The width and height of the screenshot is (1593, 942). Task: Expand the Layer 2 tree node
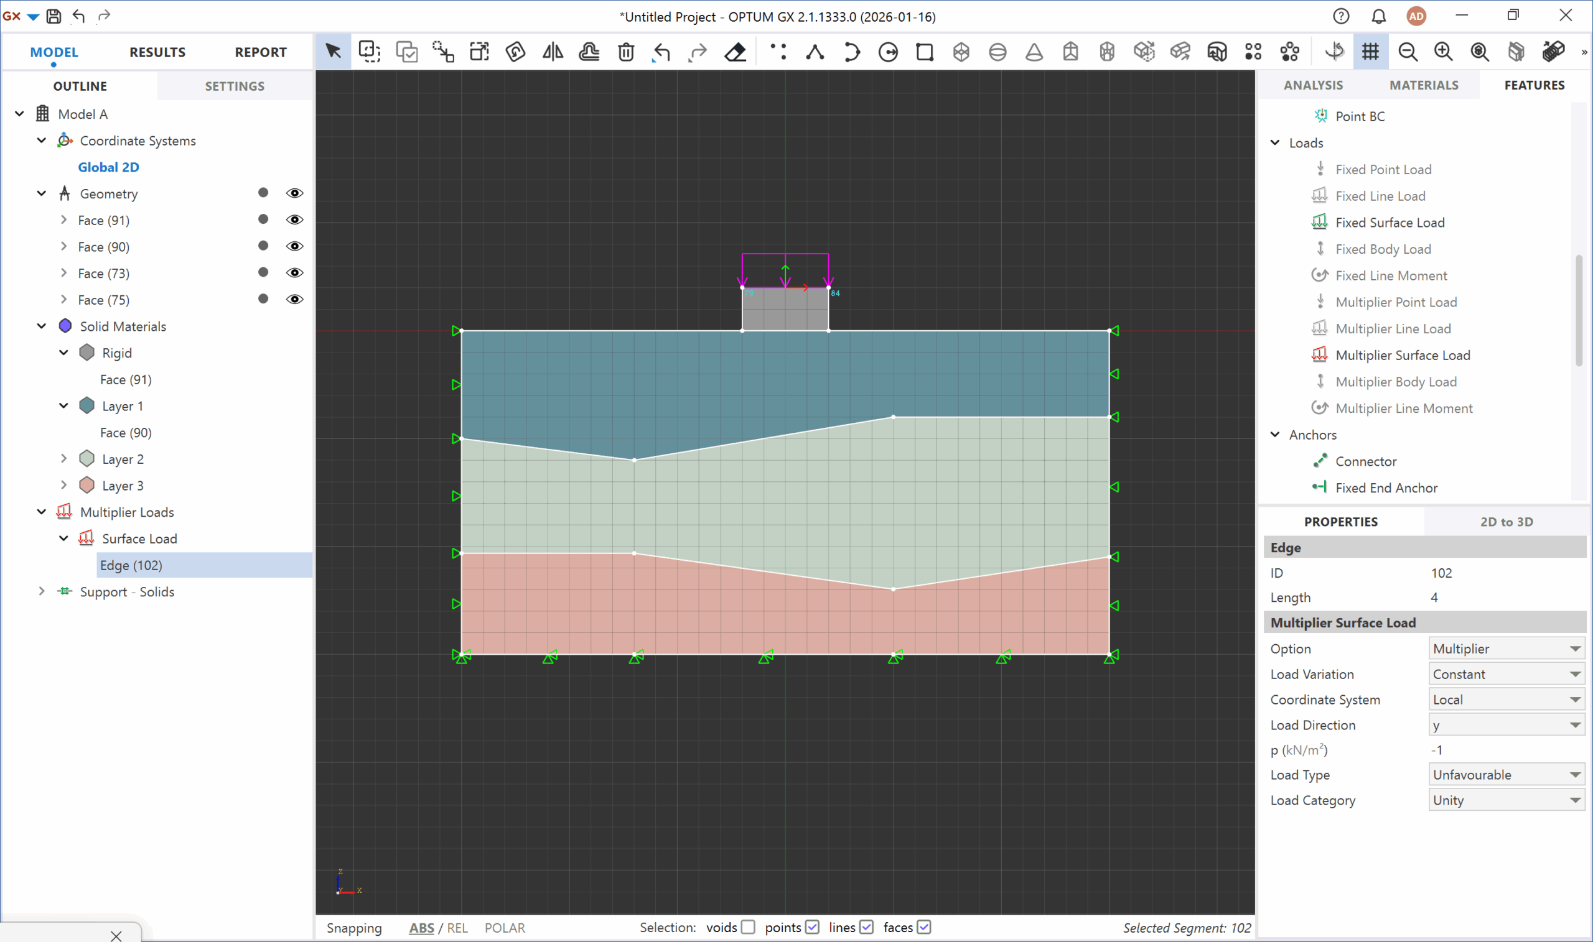(x=63, y=458)
